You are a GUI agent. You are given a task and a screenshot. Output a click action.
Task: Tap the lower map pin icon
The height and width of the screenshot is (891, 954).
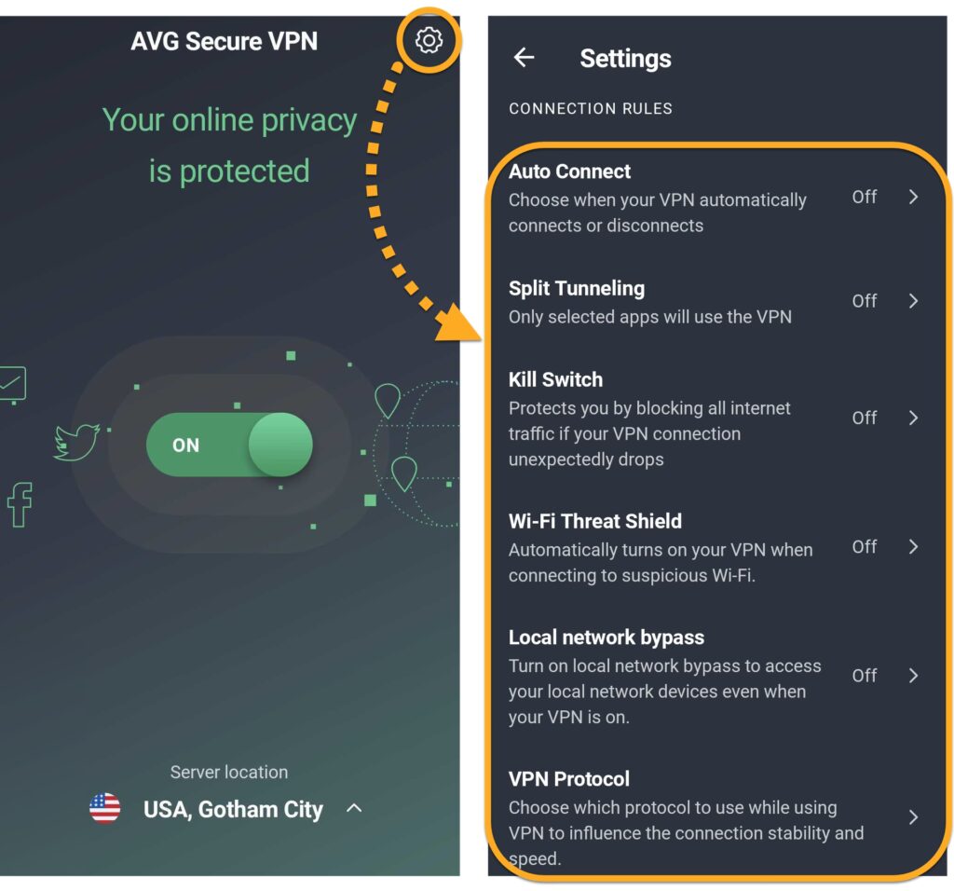pyautogui.click(x=404, y=474)
